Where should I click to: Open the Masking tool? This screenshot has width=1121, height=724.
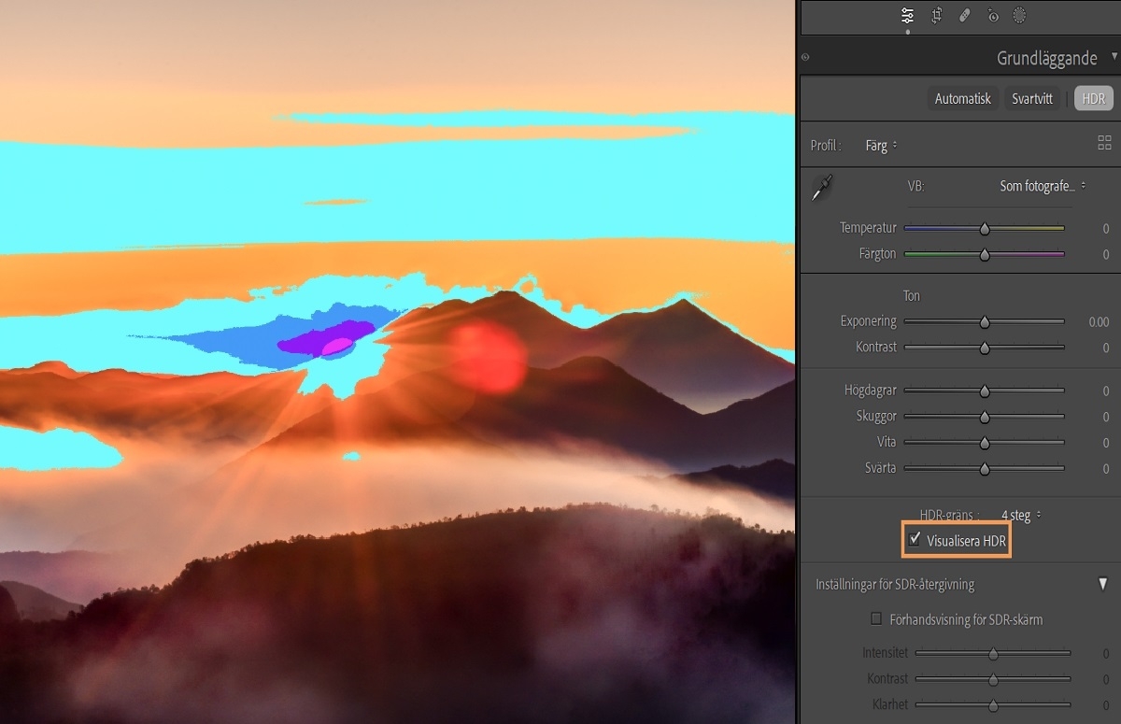1019,15
